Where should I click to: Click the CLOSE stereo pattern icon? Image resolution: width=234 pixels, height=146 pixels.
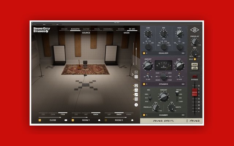[x=66, y=120]
